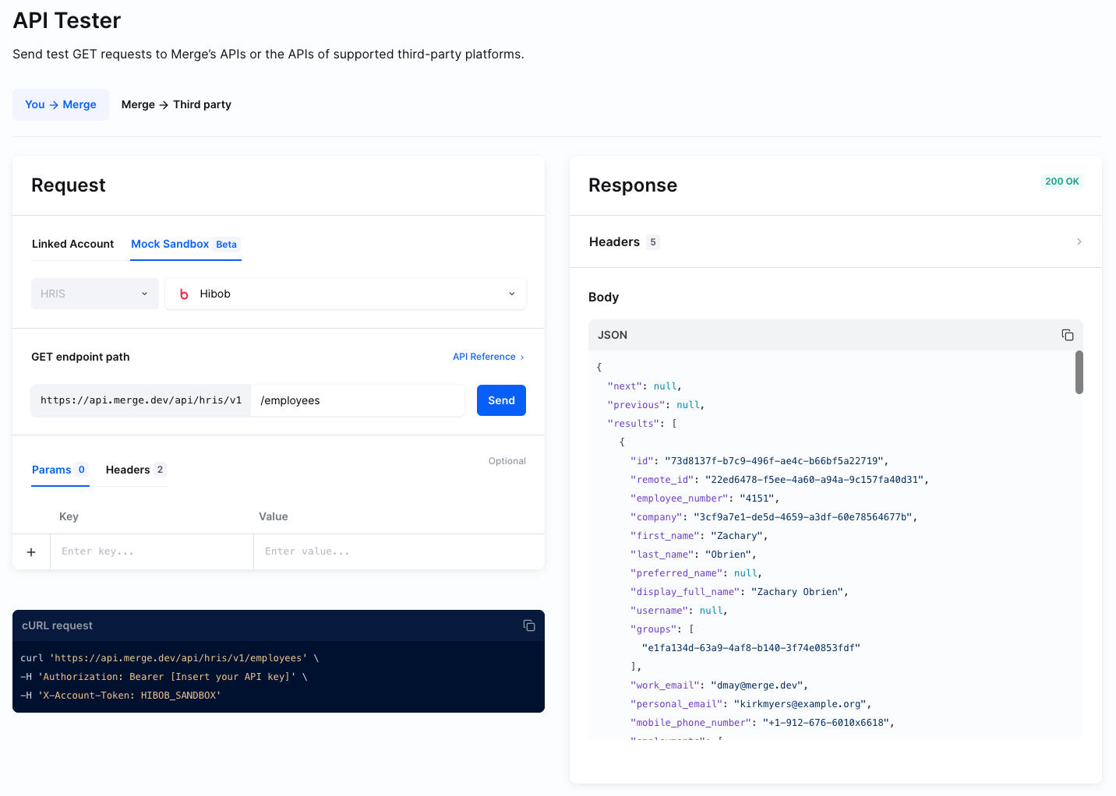This screenshot has height=796, width=1116.
Task: Open the API Reference link
Action: (x=489, y=357)
